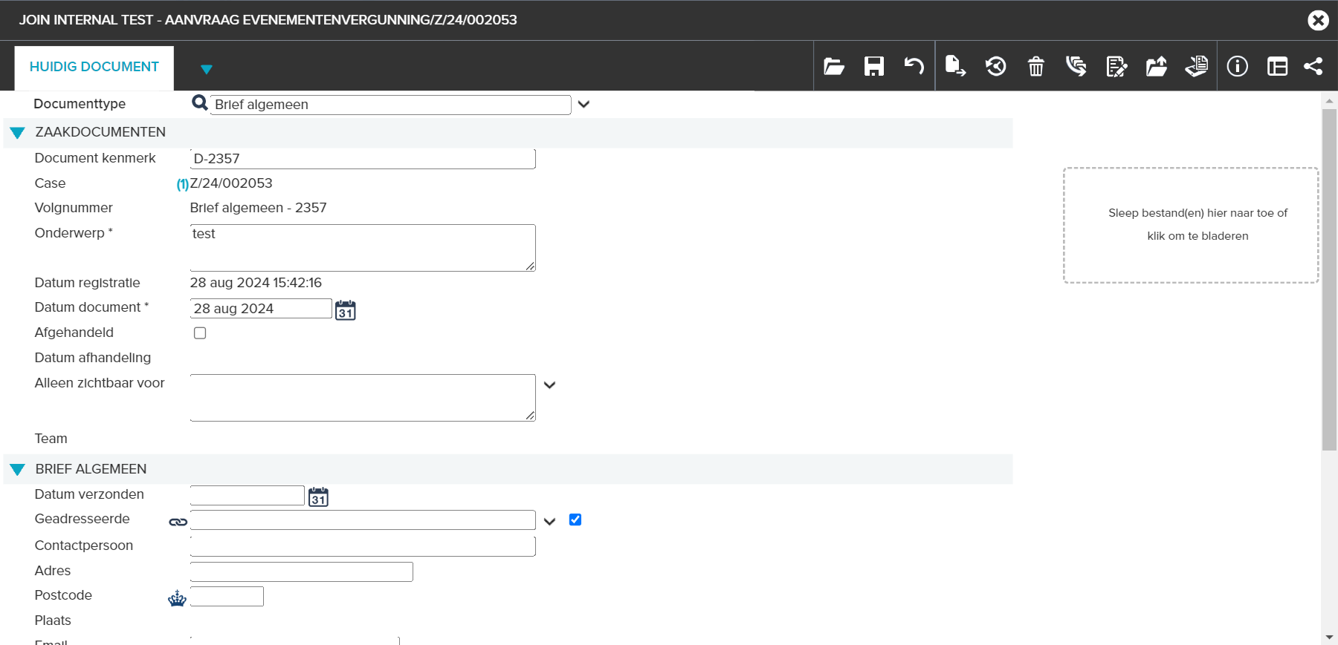Collapse the BRIEF ALGEMEEN section

[18, 470]
